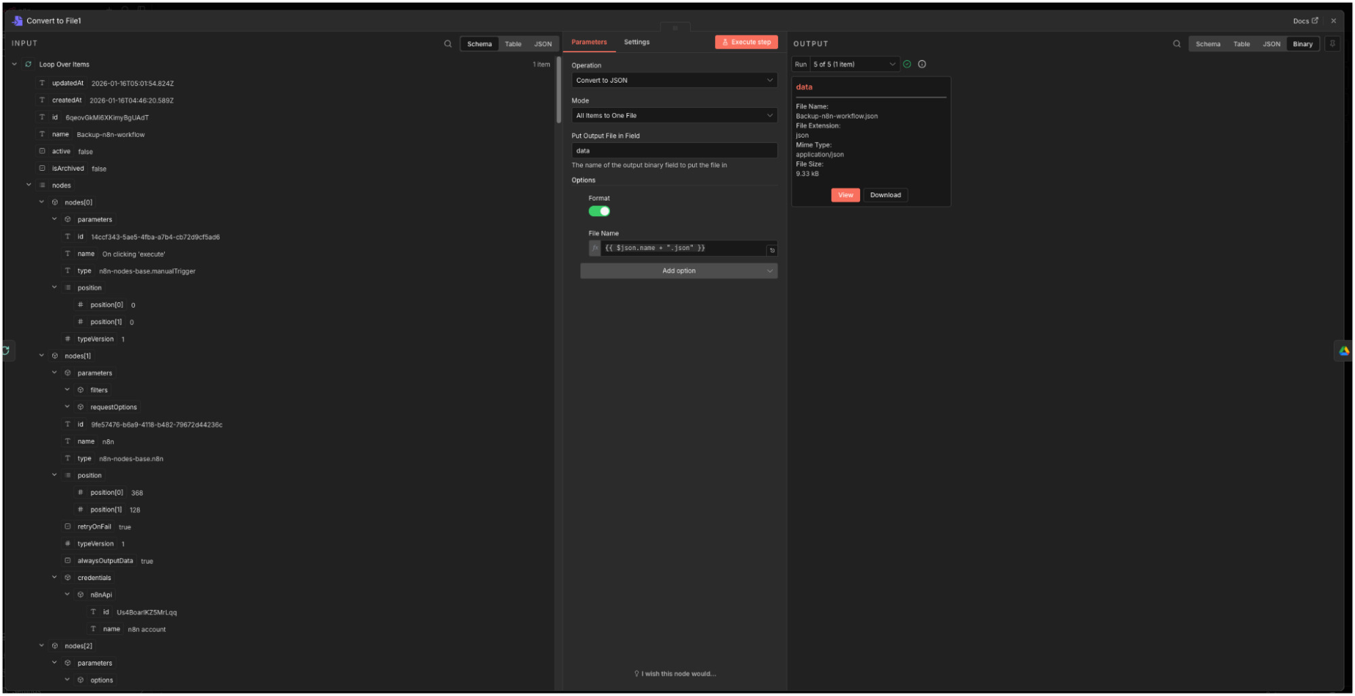Collapse the credentials tree group
Image resolution: width=1355 pixels, height=696 pixels.
[54, 578]
